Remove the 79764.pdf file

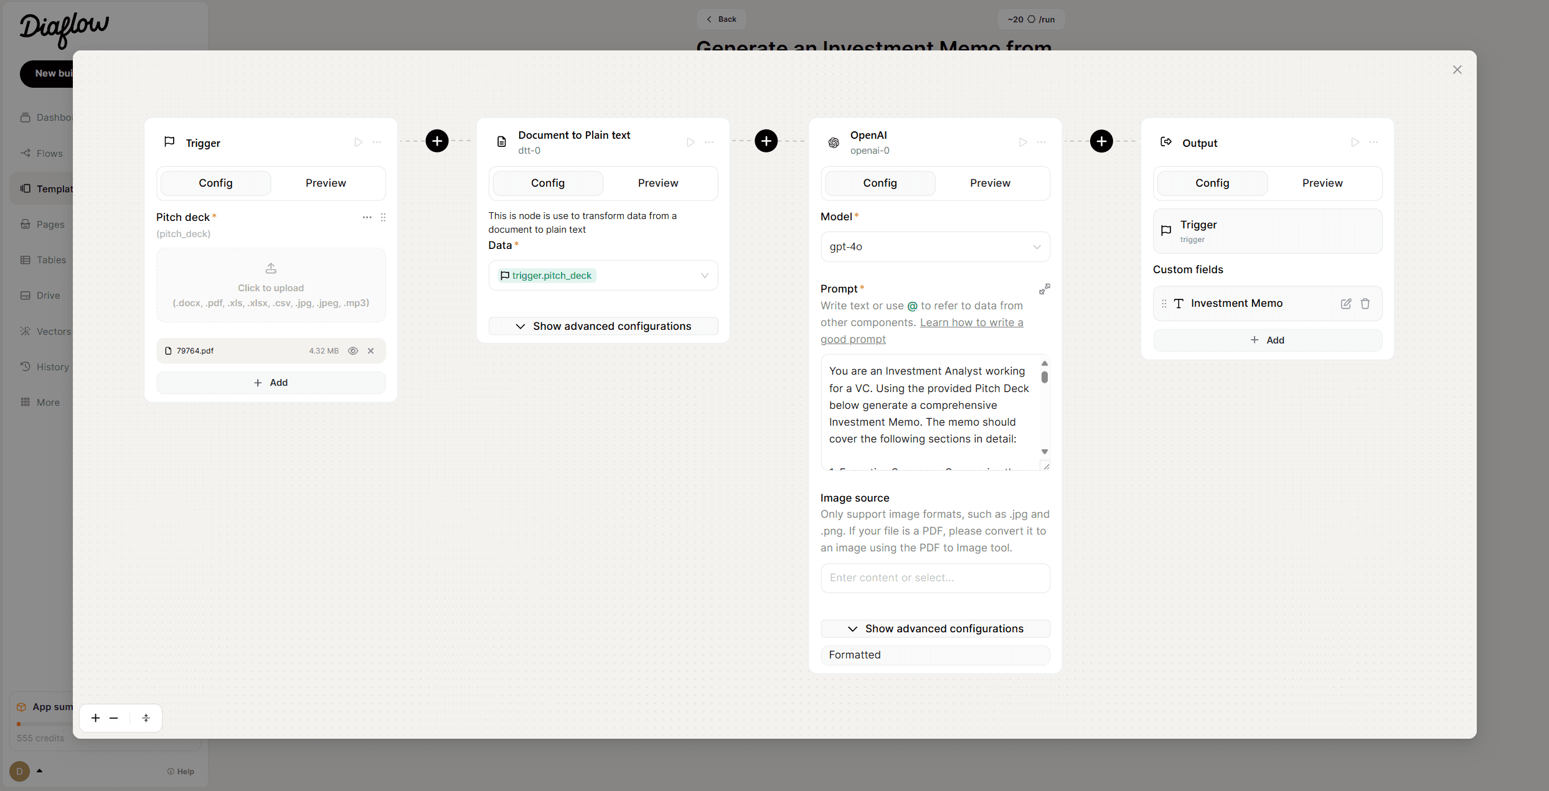pos(371,351)
